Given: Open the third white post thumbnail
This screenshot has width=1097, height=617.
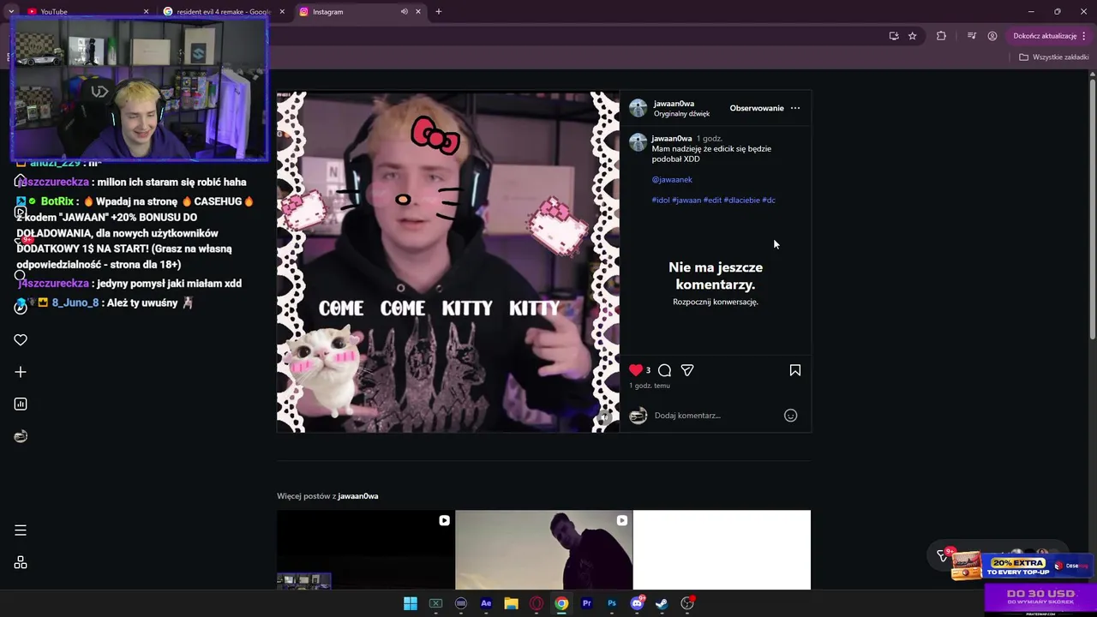Looking at the screenshot, I should 722,550.
